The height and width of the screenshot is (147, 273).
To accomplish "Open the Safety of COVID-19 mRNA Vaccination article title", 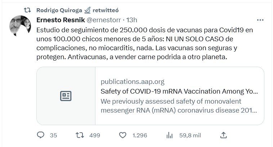I will (x=179, y=91).
